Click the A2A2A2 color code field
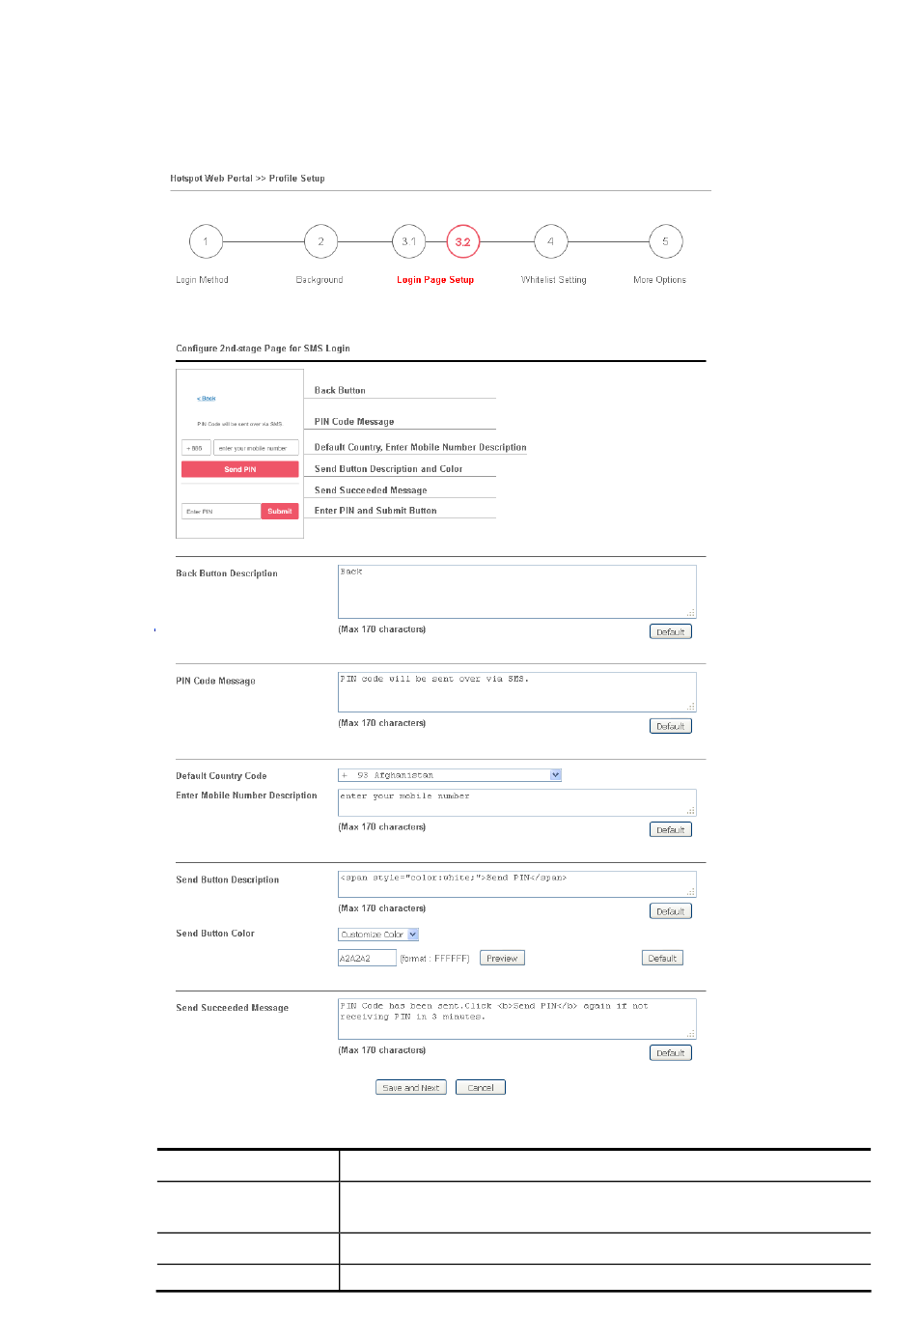Image resolution: width=917 pixels, height=1340 pixels. pos(367,958)
